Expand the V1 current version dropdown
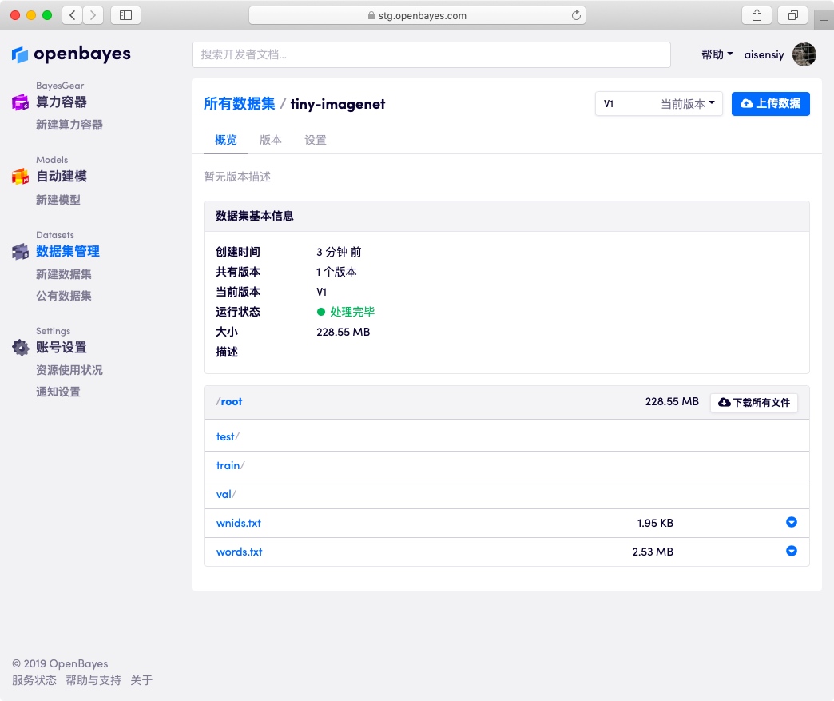 [x=658, y=104]
